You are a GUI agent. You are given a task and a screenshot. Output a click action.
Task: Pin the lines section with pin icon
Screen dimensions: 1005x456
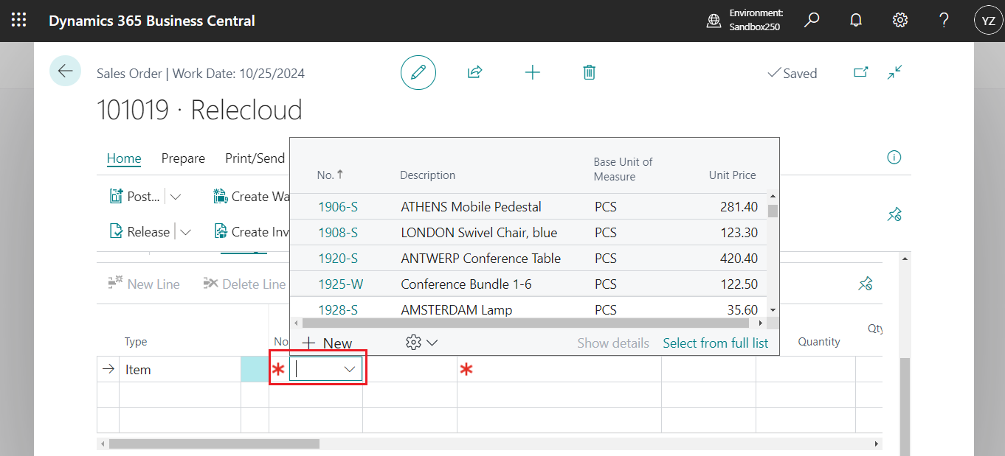(x=866, y=283)
